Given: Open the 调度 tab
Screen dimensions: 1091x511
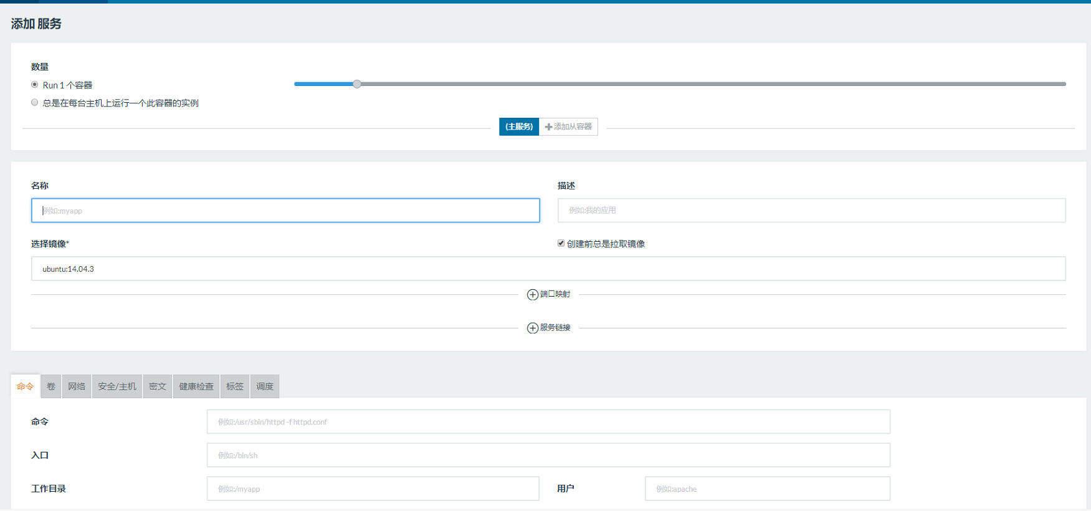Looking at the screenshot, I should [x=265, y=386].
